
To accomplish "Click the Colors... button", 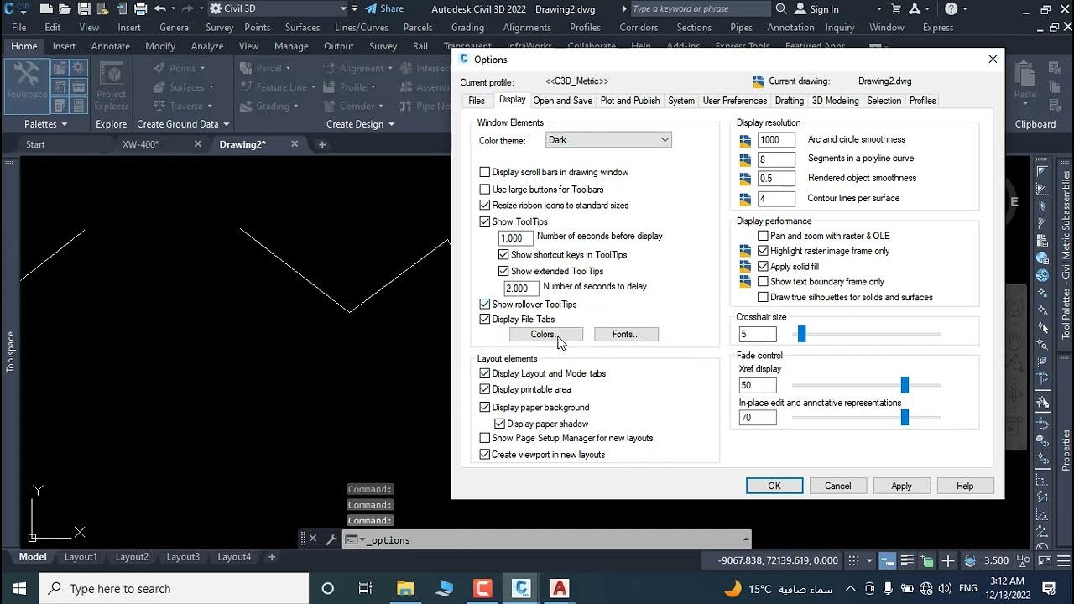I will click(546, 334).
